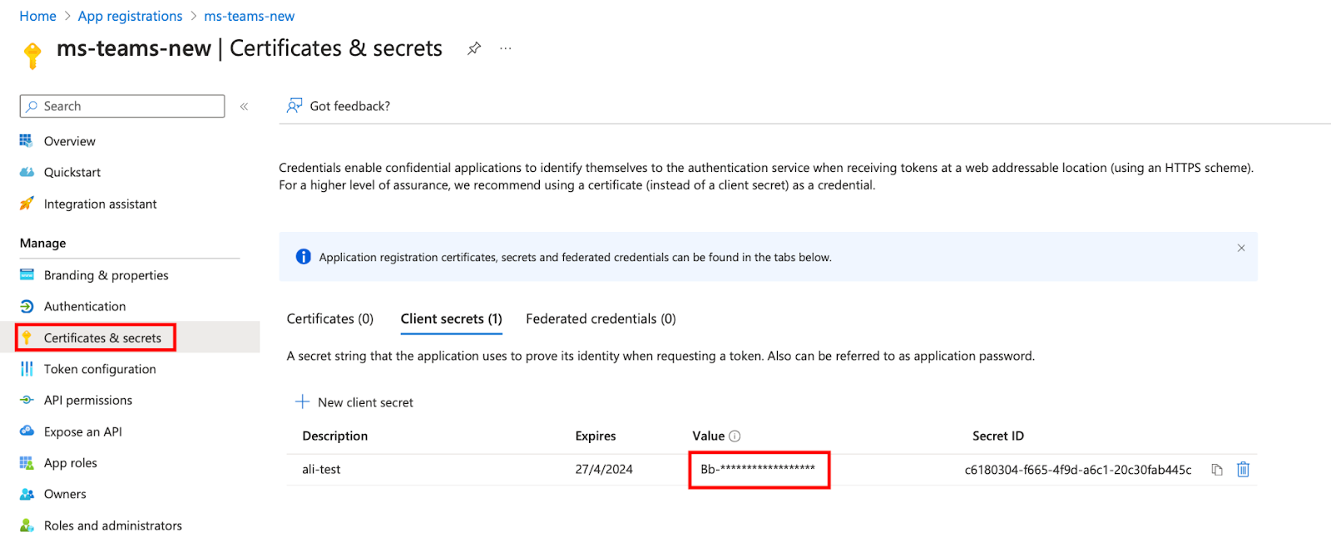This screenshot has width=1331, height=547.
Task: Click the Branding & properties icon
Action: pos(27,274)
